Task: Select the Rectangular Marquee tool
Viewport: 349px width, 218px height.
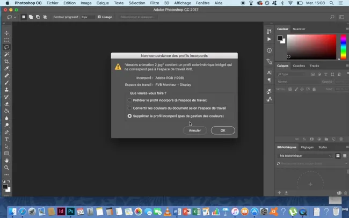Action: pos(6,40)
